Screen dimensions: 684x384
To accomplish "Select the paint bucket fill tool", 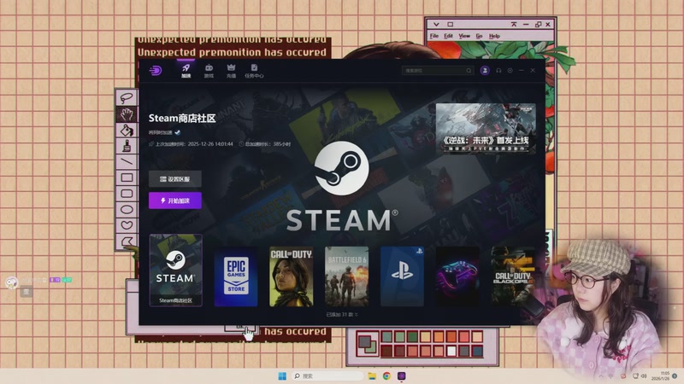I will click(127, 131).
